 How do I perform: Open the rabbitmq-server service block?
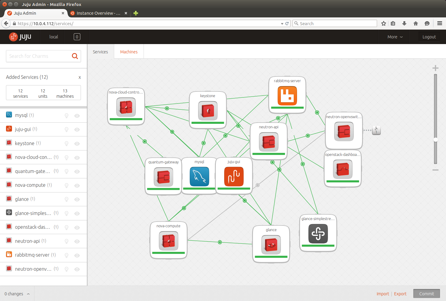pos(287,95)
